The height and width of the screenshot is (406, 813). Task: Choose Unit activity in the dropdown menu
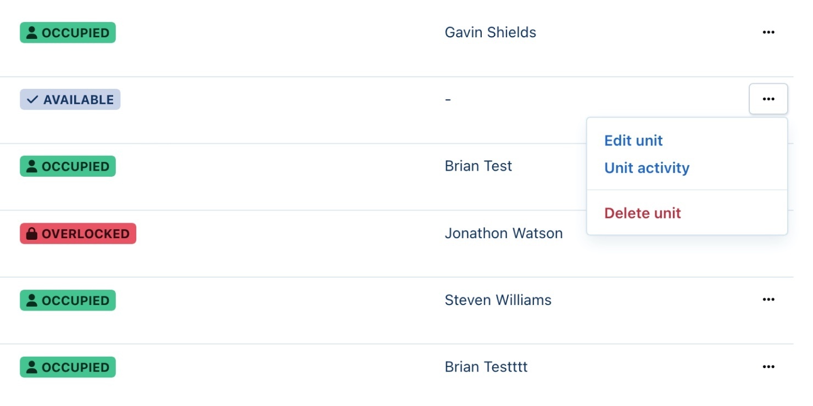pos(647,168)
